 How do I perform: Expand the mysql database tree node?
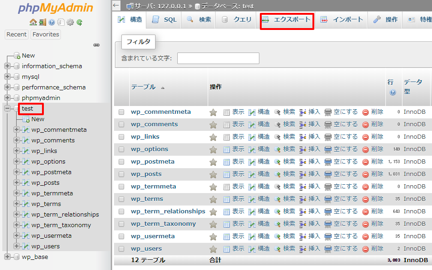tap(7, 76)
